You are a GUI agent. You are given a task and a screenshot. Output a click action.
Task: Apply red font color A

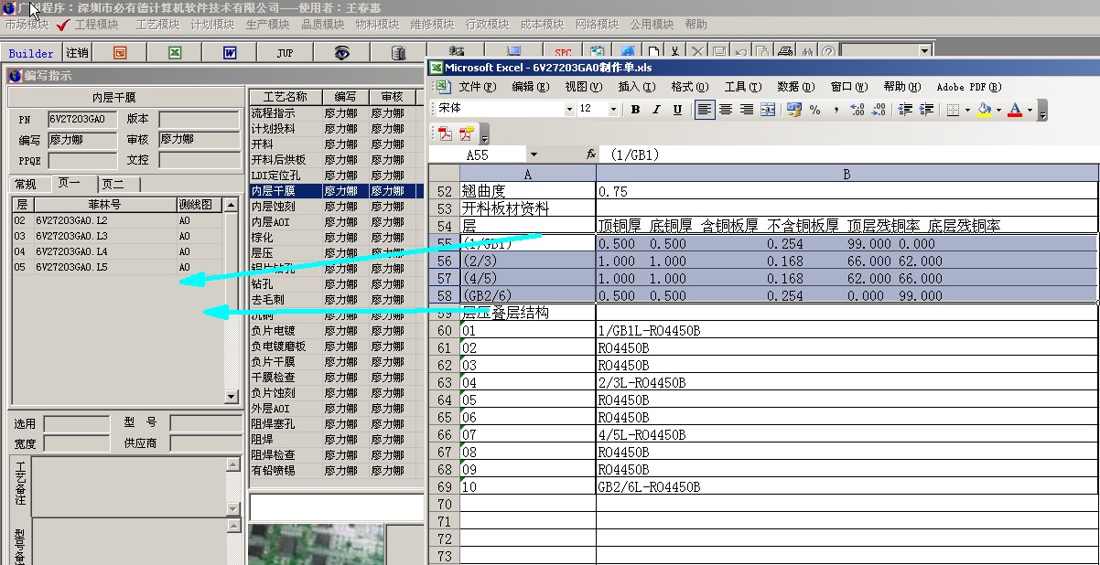(x=1014, y=110)
